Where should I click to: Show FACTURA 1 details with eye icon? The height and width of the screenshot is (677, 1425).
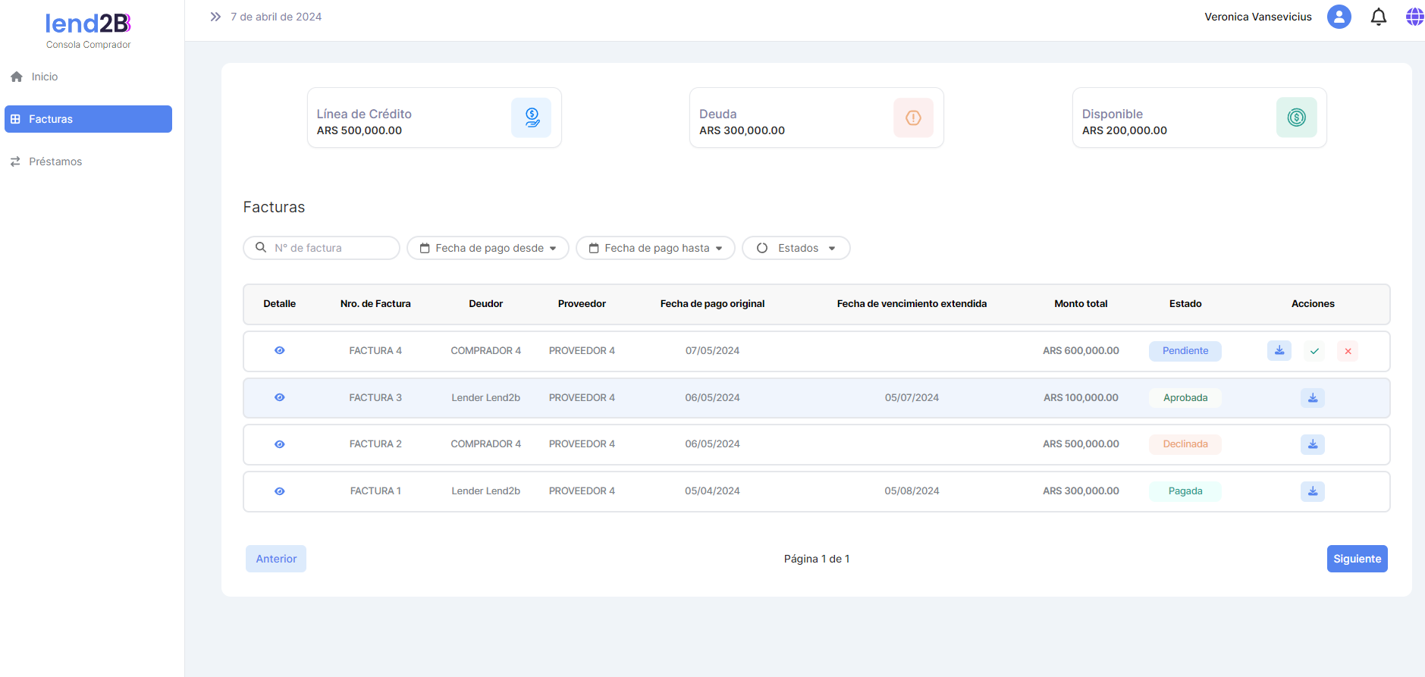tap(280, 491)
